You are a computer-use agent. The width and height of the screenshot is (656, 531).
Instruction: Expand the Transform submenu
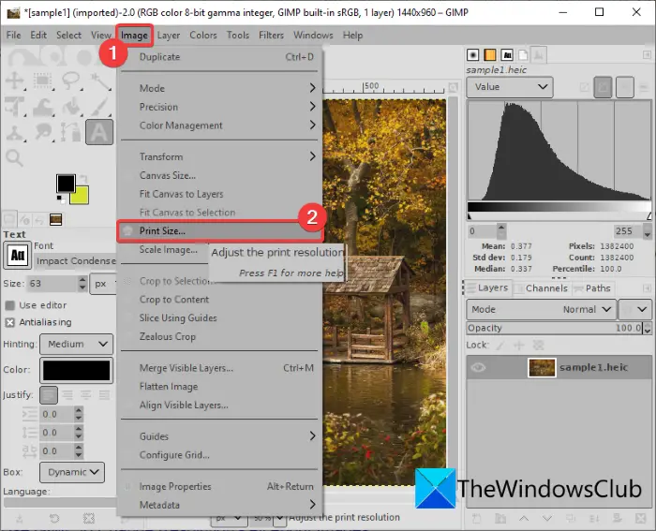(x=219, y=156)
